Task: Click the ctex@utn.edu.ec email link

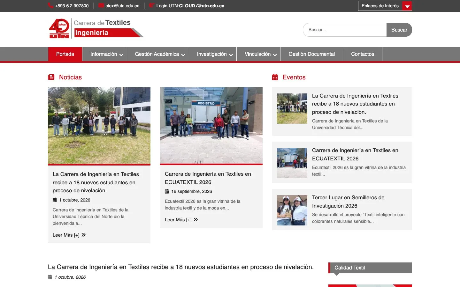Action: click(122, 6)
